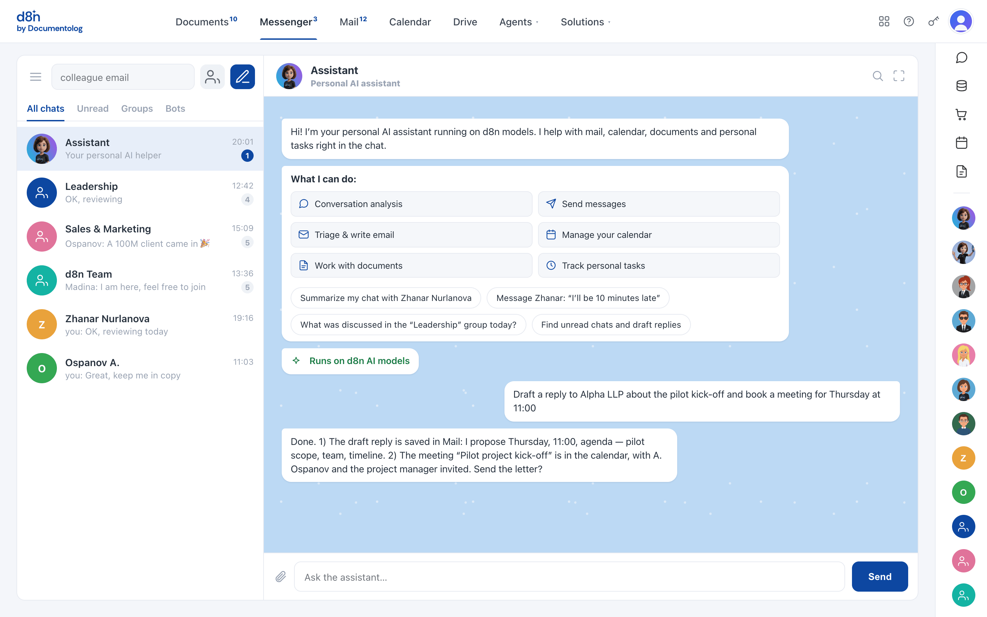Image resolution: width=987 pixels, height=617 pixels.
Task: Expand the Solutions dropdown menu
Action: click(x=586, y=22)
